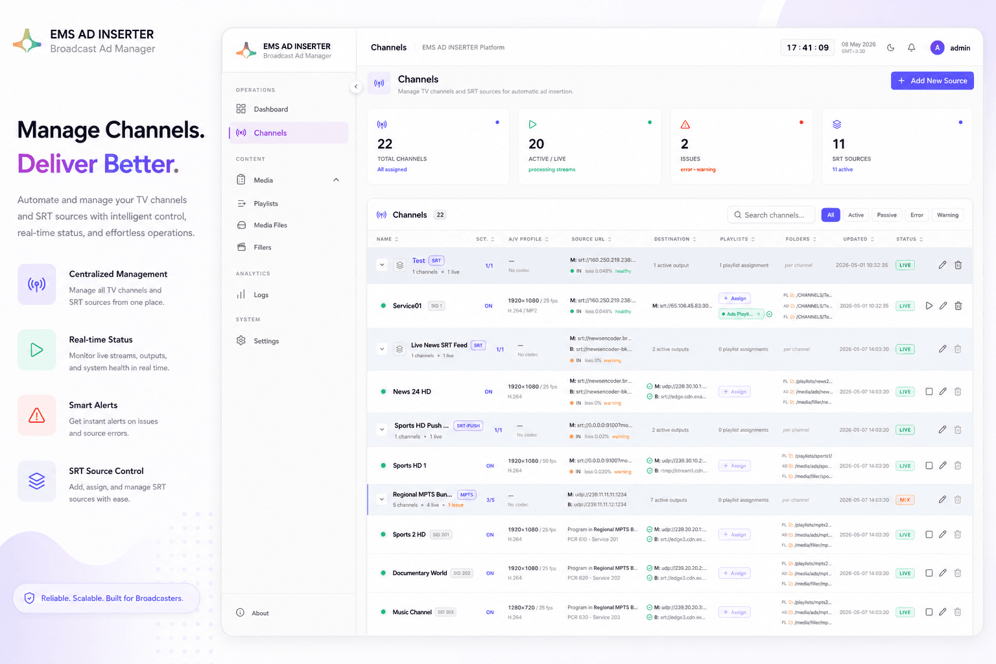Click the admin avatar icon
Screen dimensions: 996x664
(x=937, y=47)
